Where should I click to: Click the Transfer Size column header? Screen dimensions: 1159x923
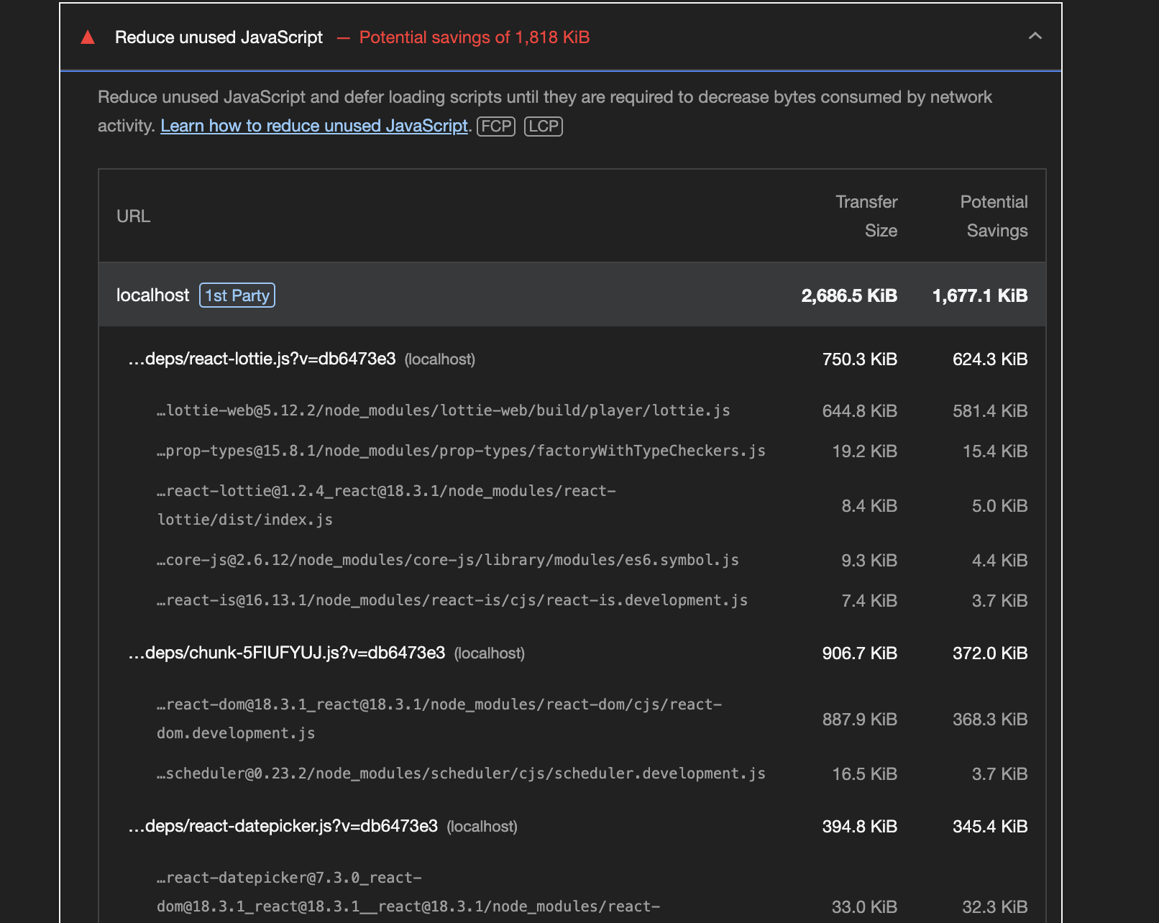(x=866, y=216)
